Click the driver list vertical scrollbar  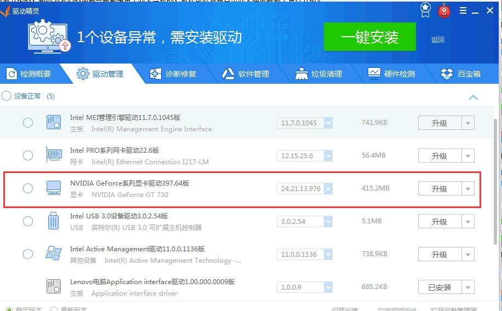click(x=495, y=181)
